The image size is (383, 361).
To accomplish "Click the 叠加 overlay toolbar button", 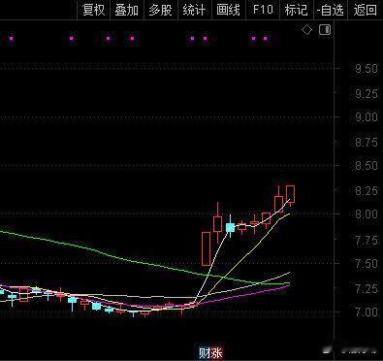I will [x=127, y=10].
